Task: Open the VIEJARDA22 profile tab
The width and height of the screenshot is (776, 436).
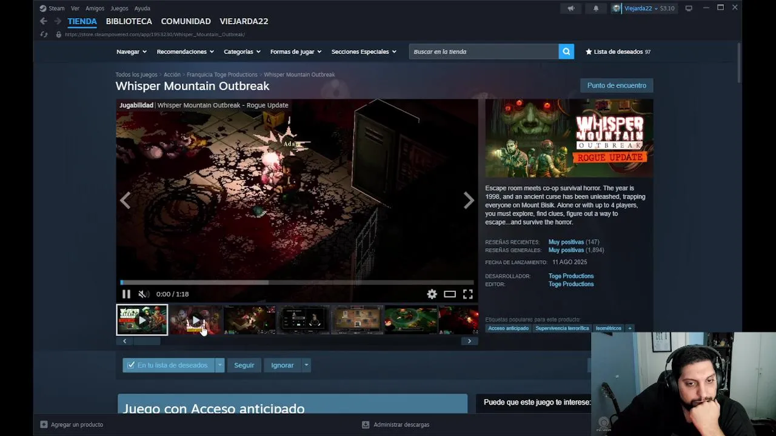Action: point(244,21)
